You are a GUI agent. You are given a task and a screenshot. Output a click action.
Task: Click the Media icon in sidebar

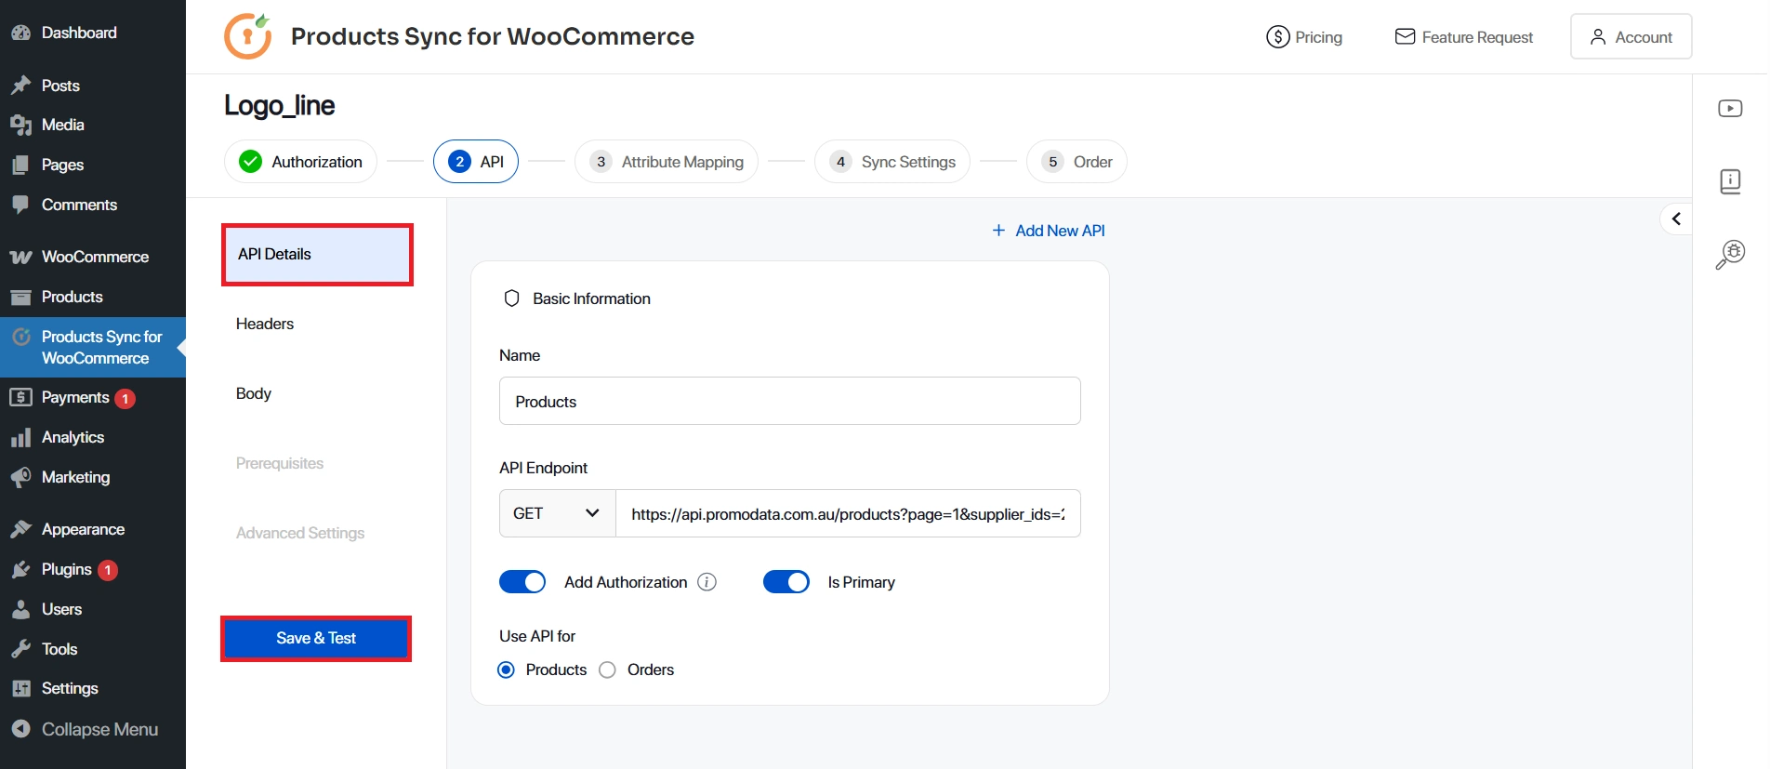click(x=20, y=125)
